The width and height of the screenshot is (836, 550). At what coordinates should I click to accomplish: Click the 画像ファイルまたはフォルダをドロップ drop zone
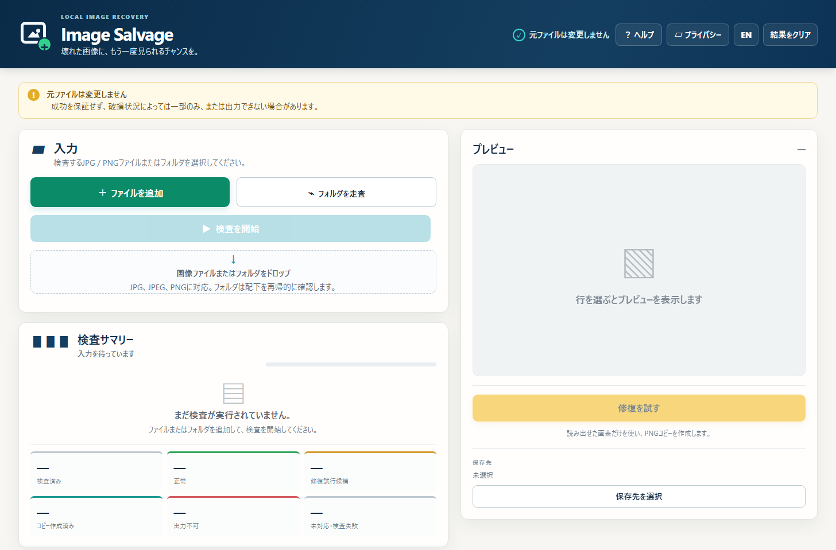(x=233, y=272)
